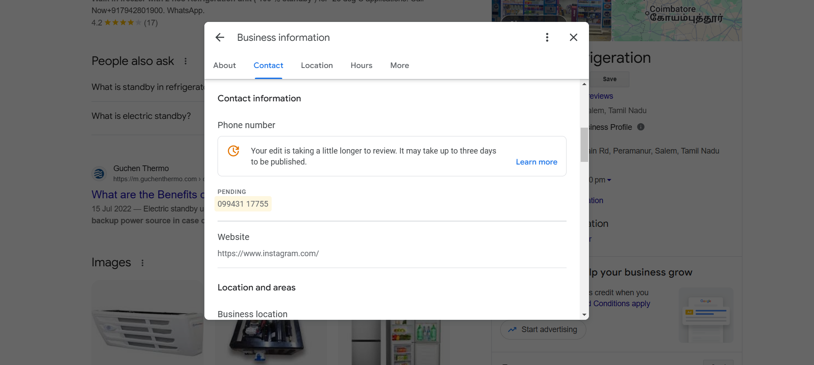The image size is (814, 365).
Task: Click Start advertising button
Action: [543, 329]
